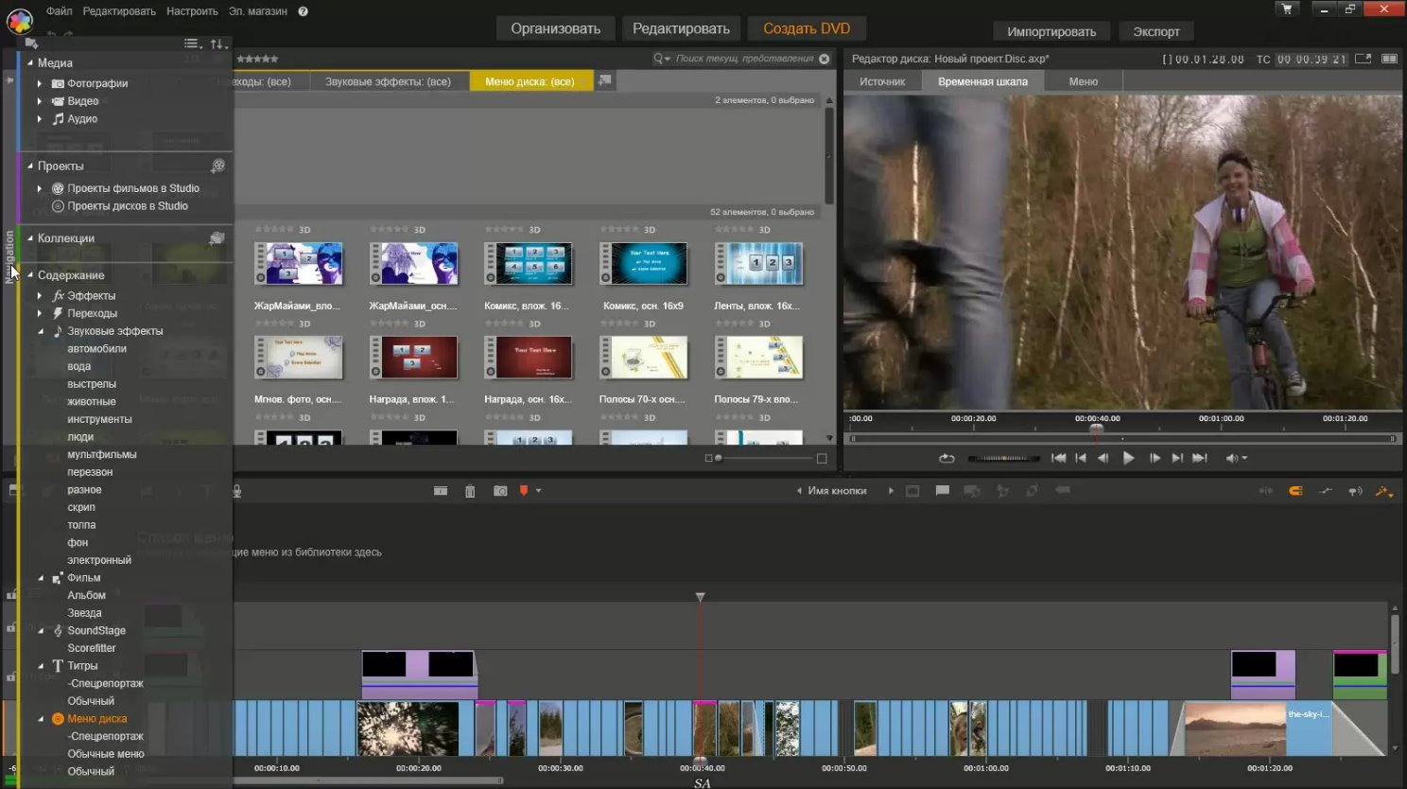1407x789 pixels.
Task: Switch to Звуковые эффекты library tab
Action: point(388,81)
